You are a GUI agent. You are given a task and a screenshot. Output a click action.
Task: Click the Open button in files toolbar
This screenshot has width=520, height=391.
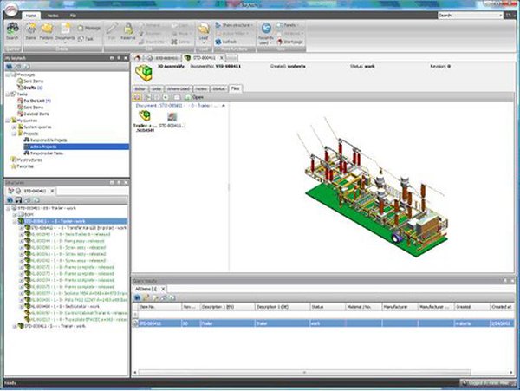193,97
